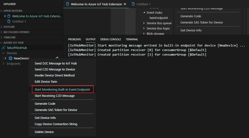Select Copy Device Connection String
249x138 pixels.
pos(56,124)
